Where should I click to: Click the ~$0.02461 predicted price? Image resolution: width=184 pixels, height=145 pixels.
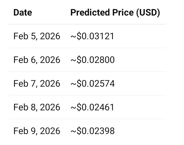coord(92,107)
